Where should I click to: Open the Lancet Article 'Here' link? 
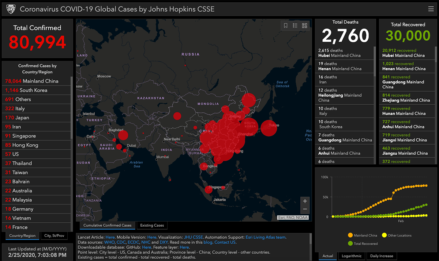pos(110,237)
